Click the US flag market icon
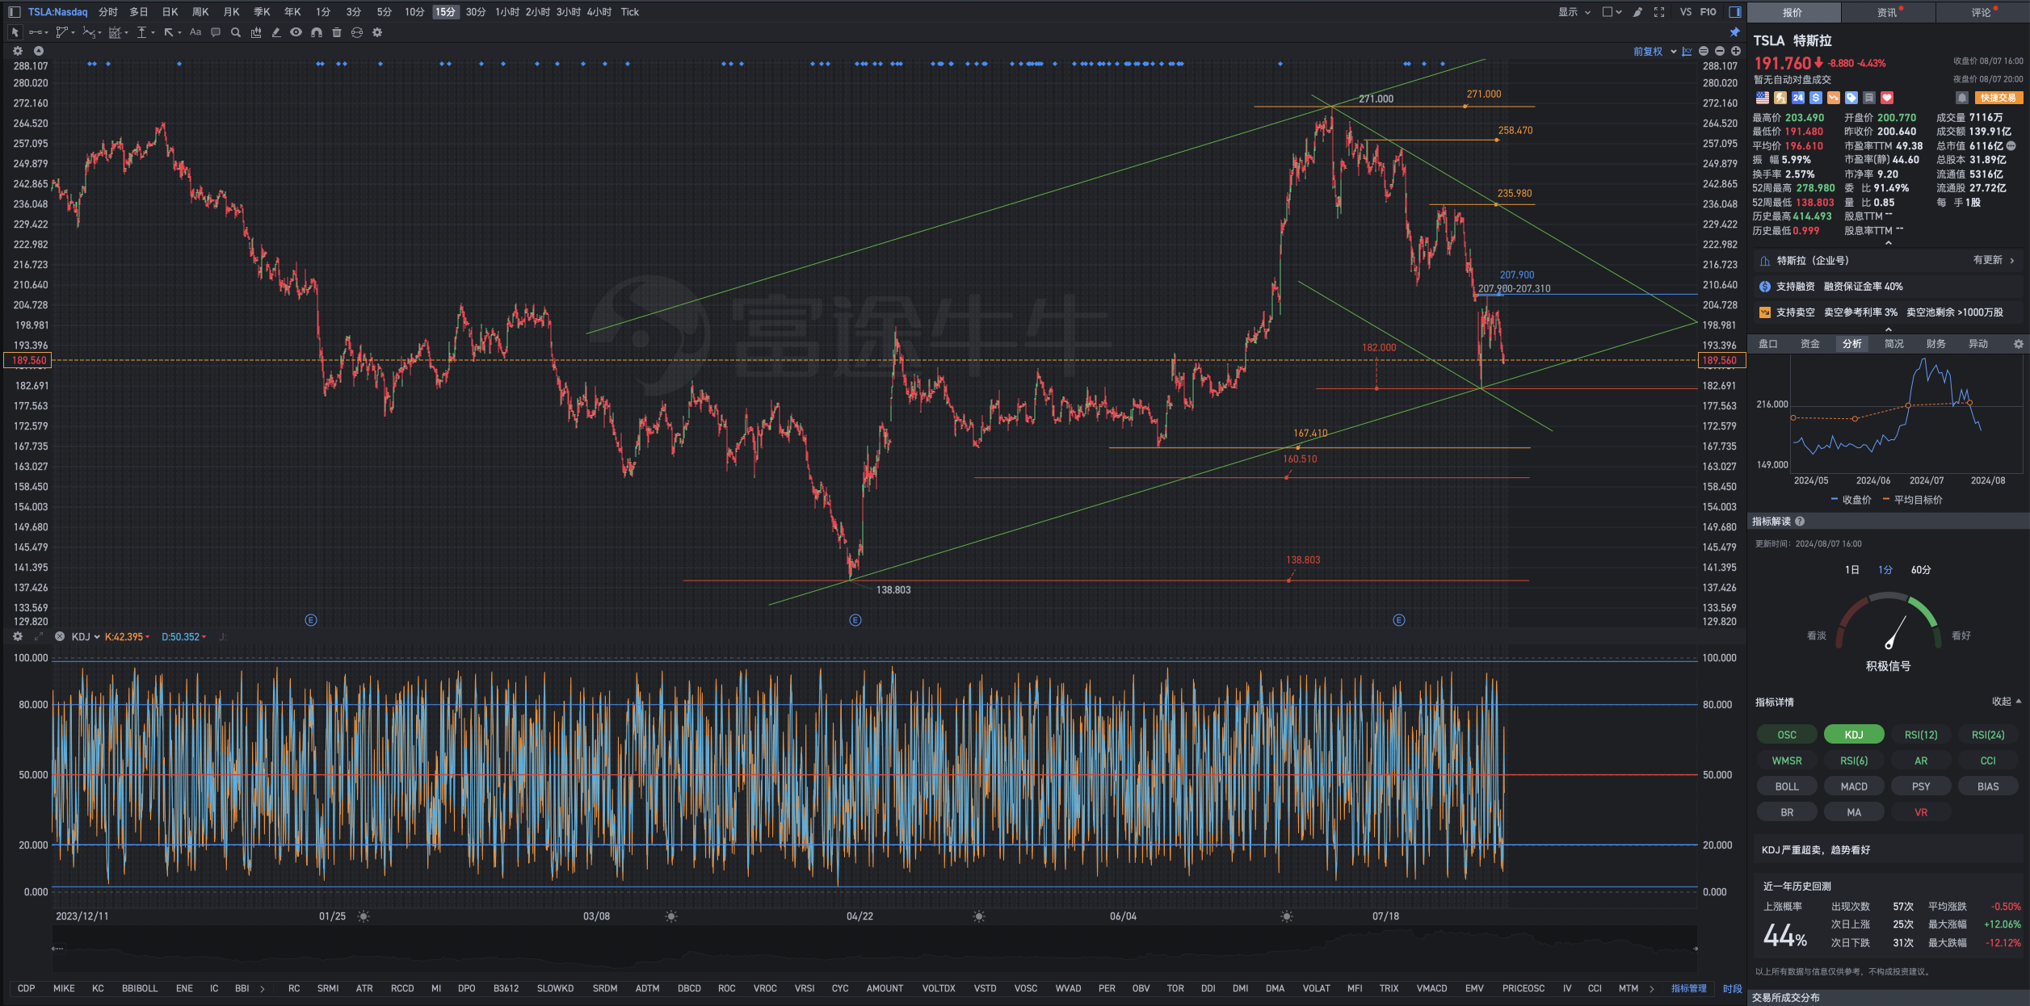Image resolution: width=2030 pixels, height=1006 pixels. [1763, 98]
